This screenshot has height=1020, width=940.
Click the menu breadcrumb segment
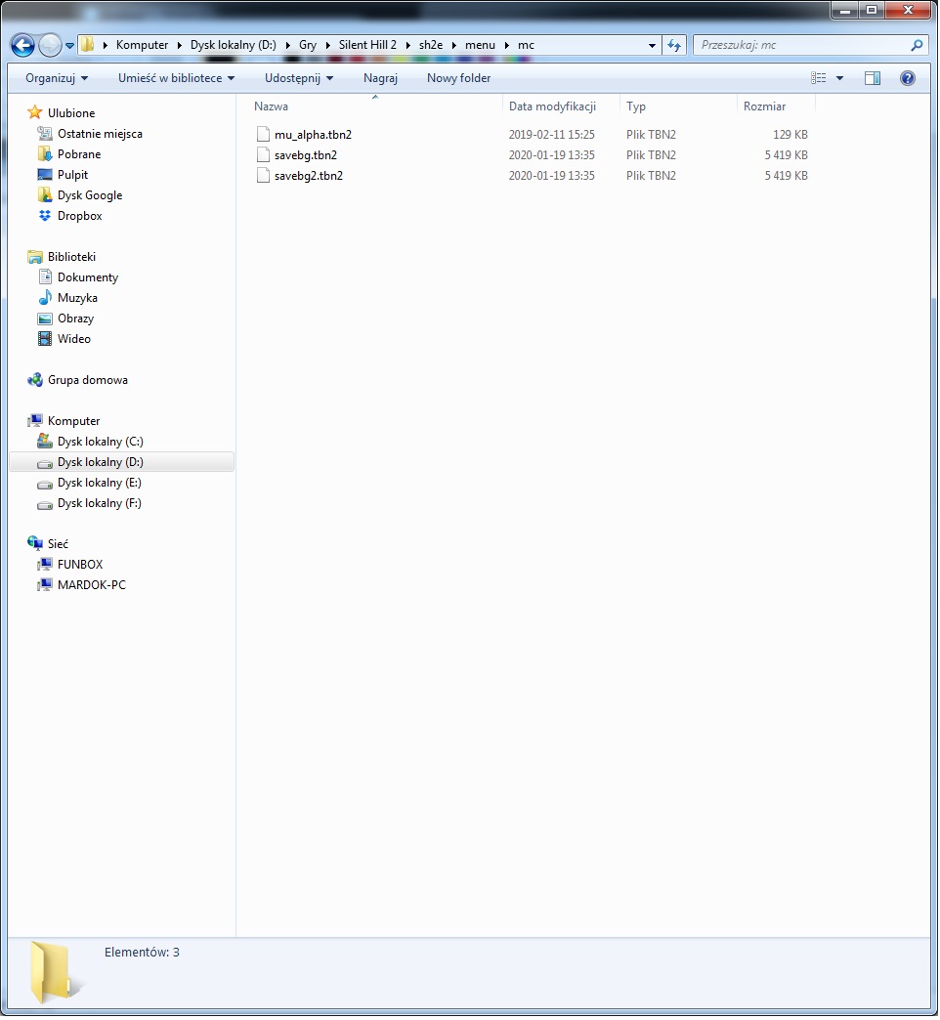click(480, 45)
